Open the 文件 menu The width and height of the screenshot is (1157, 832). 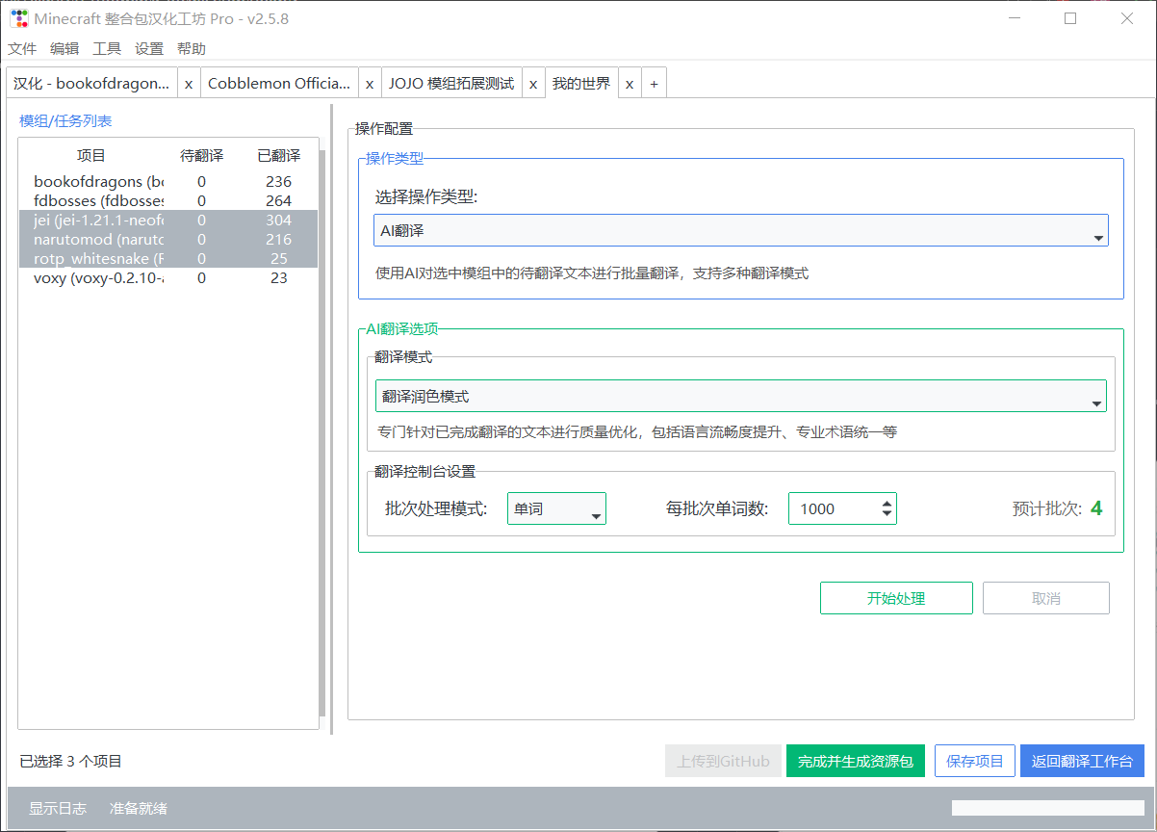tap(21, 48)
